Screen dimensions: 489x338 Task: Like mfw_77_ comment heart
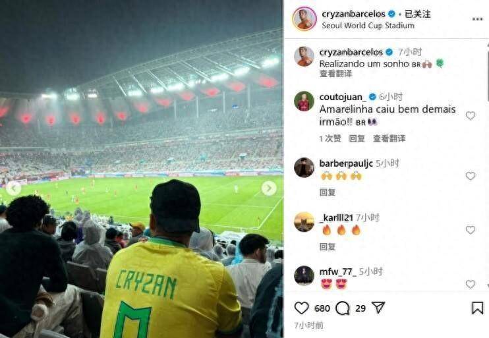(x=471, y=284)
